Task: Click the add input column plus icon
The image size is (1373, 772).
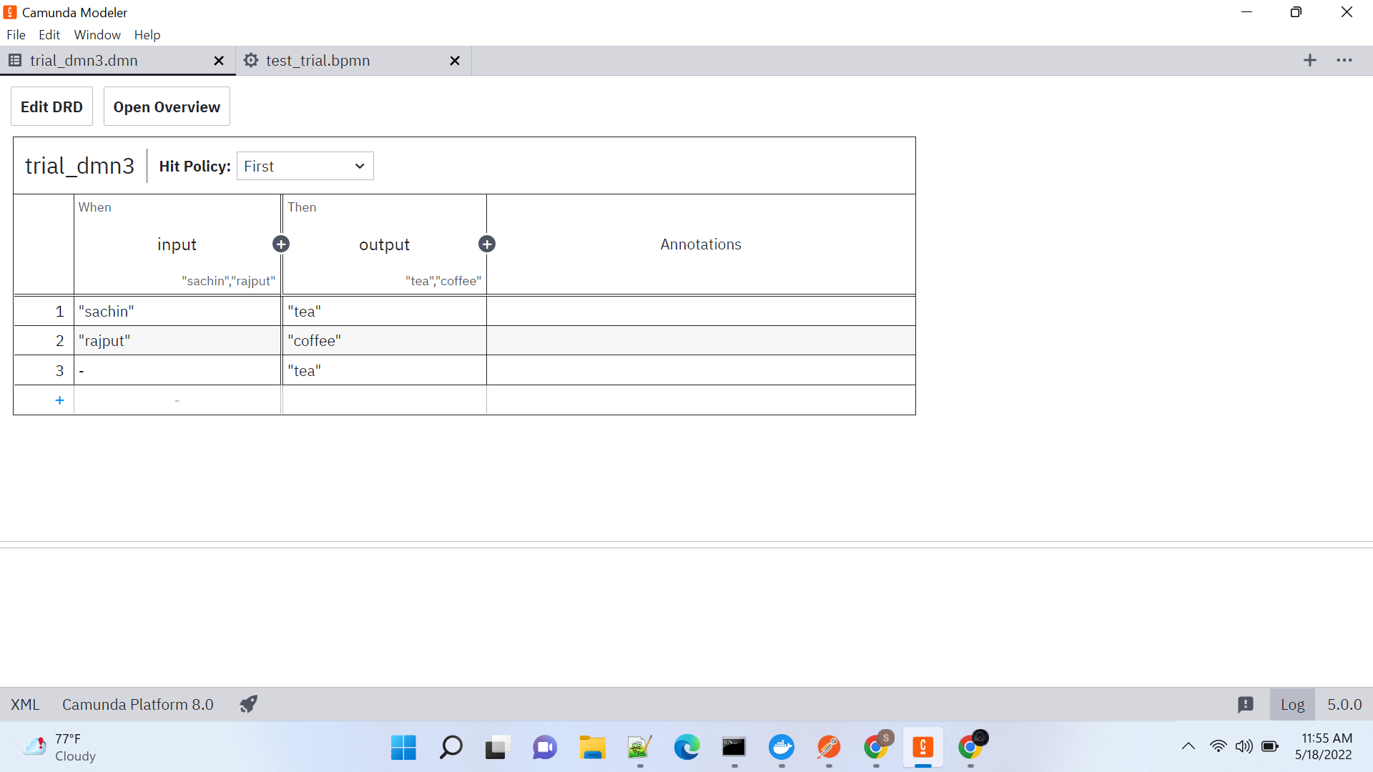Action: tap(281, 244)
